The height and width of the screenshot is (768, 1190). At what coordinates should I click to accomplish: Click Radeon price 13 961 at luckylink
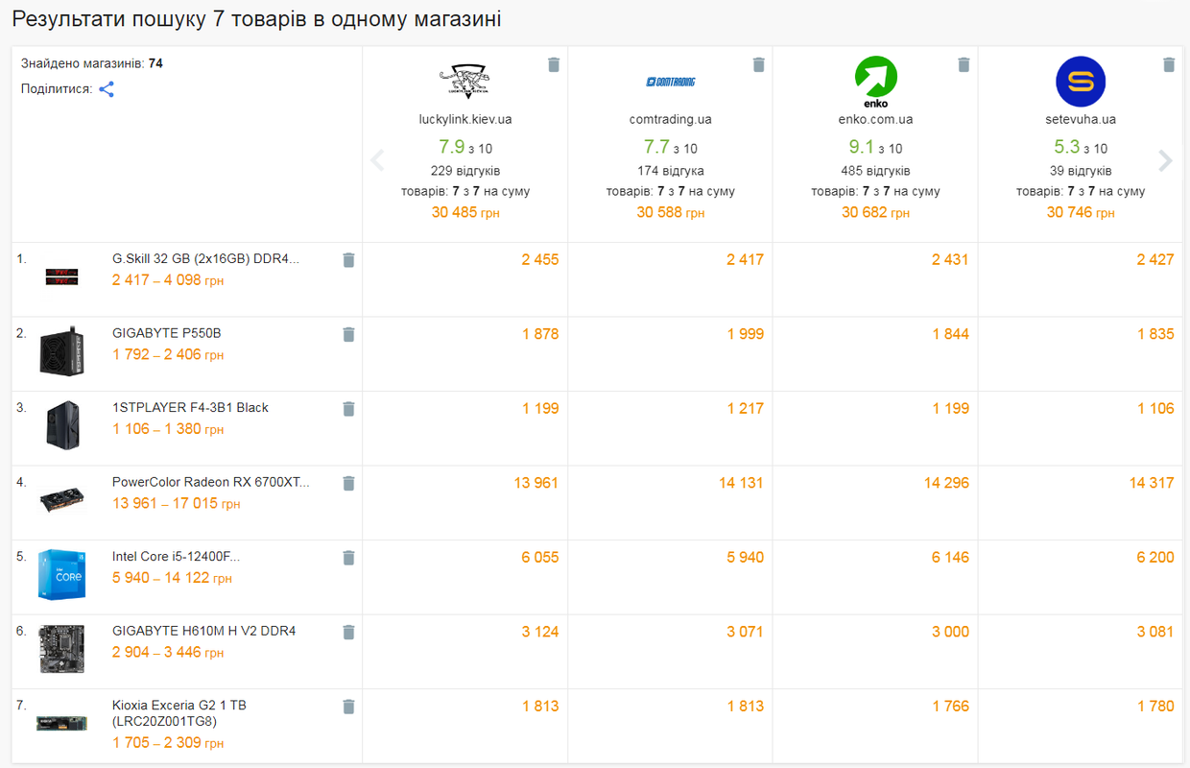535,483
